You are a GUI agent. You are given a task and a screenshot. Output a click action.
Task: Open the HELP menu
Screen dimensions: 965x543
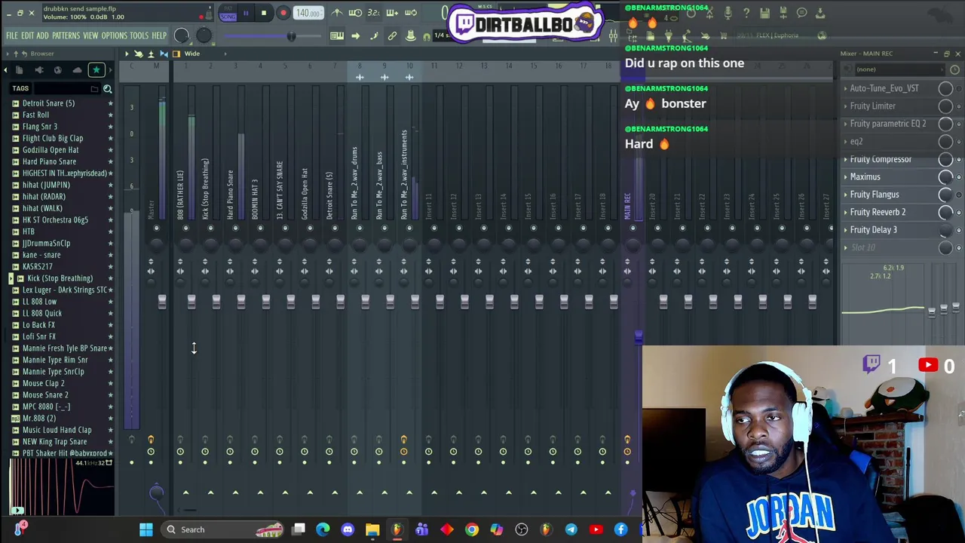pos(159,35)
